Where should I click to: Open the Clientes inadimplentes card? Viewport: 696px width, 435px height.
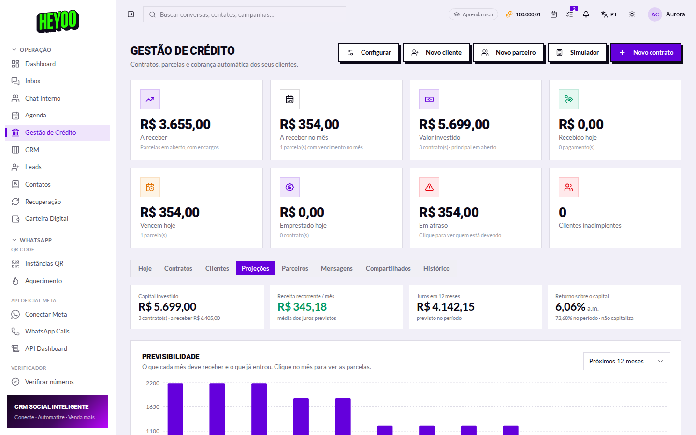coord(615,208)
